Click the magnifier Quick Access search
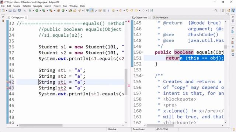The image size is (236, 132). [x=216, y=11]
